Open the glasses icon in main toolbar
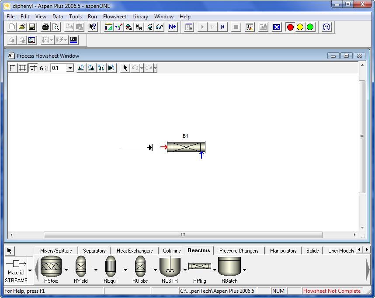375x298 pixels. point(159,27)
